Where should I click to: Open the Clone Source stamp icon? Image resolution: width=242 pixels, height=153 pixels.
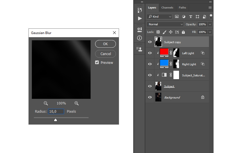coord(140,49)
